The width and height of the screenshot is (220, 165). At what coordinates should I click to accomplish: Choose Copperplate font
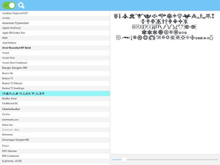(55, 120)
